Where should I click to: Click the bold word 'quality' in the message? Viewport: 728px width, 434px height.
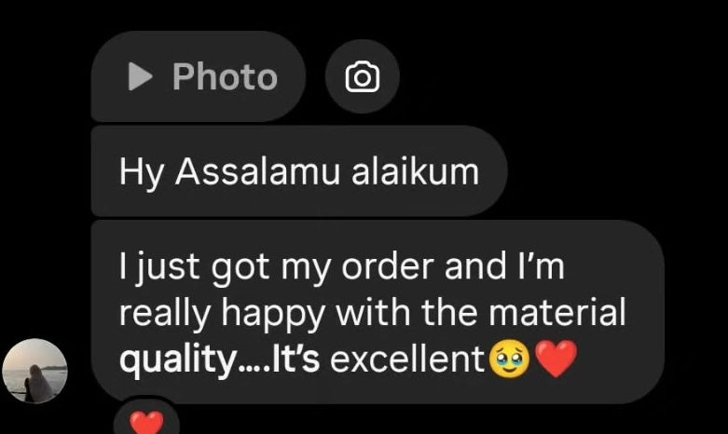tap(176, 360)
